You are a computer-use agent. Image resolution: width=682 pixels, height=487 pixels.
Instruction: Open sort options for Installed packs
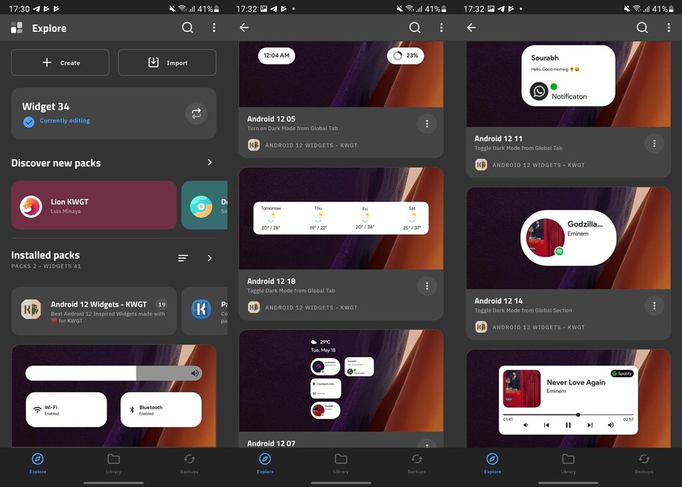183,258
